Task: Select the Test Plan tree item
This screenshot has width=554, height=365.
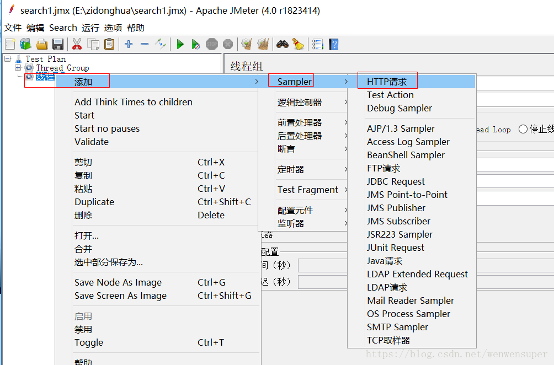Action: tap(46, 59)
